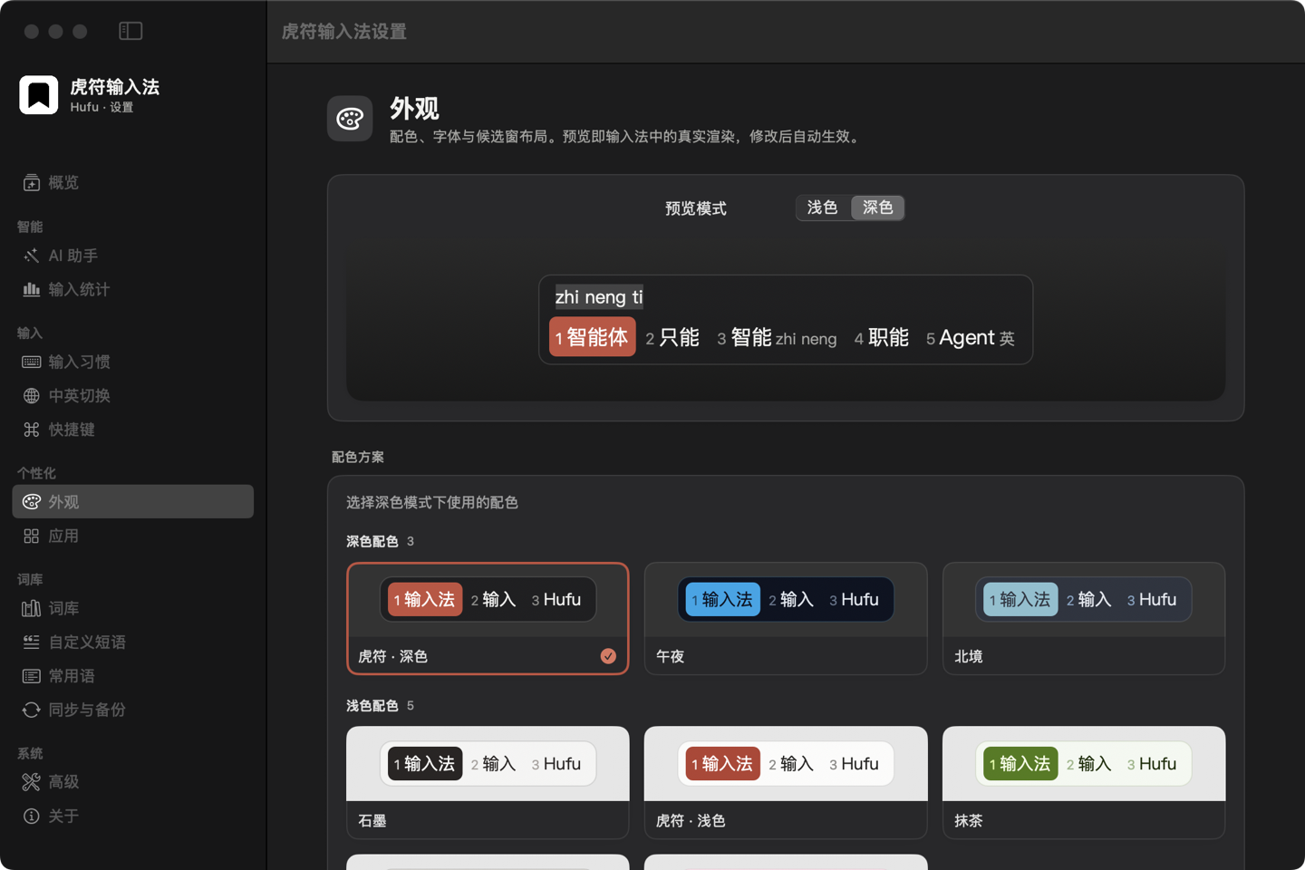1305x870 pixels.
Task: Click the AI 助手 sparkle icon
Action: coord(31,256)
